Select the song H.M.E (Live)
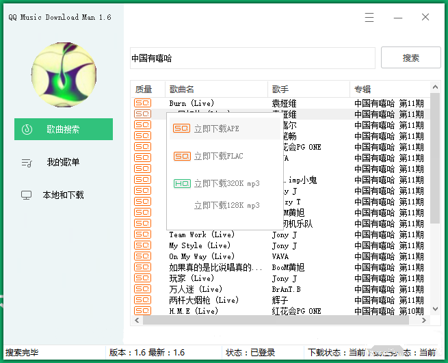This screenshot has width=448, height=363. pos(194,311)
